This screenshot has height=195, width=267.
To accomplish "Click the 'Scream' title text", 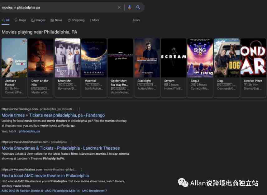I will [169, 81].
